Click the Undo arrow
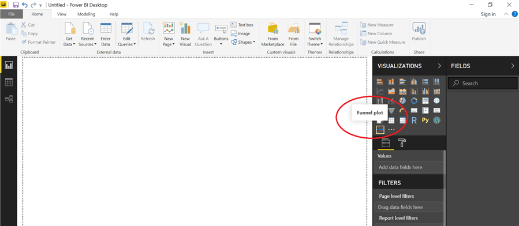This screenshot has height=226, width=519. click(x=25, y=5)
